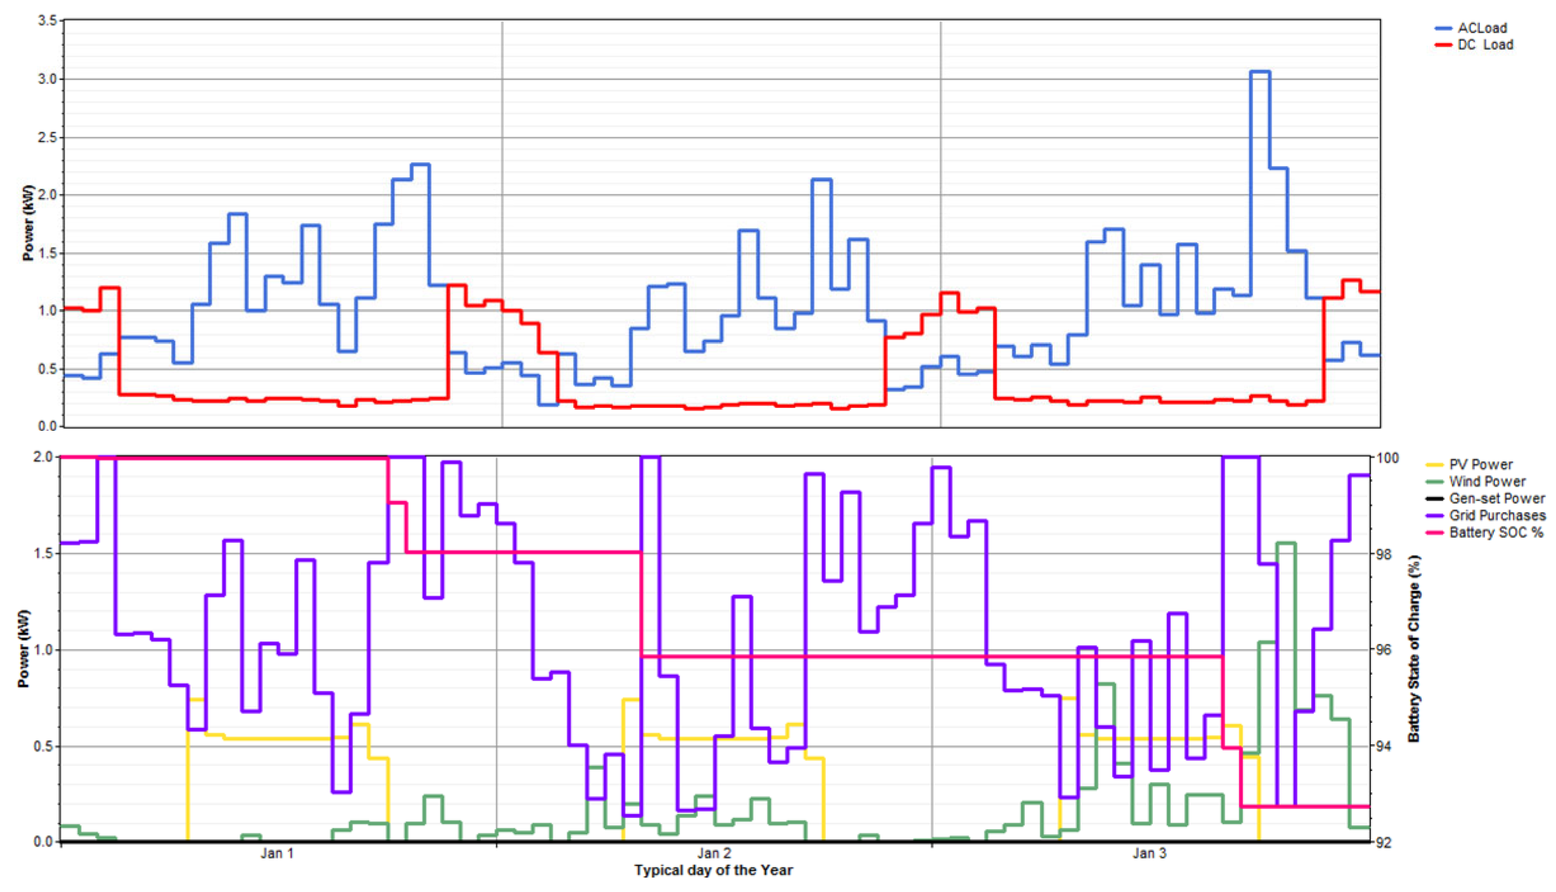The image size is (1556, 892).
Task: Click the tallest blue ACLoad peak on Jan 3
Action: coord(1259,72)
